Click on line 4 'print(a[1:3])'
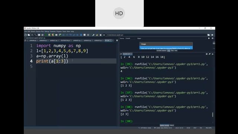238x134 pixels. (52, 61)
